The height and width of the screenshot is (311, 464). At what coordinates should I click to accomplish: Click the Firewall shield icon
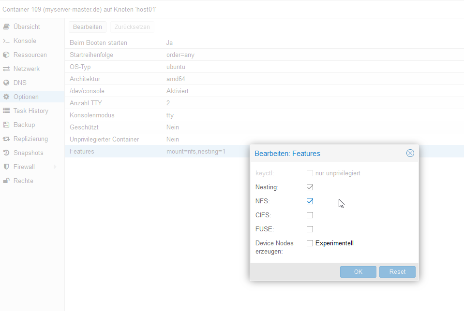click(x=6, y=167)
